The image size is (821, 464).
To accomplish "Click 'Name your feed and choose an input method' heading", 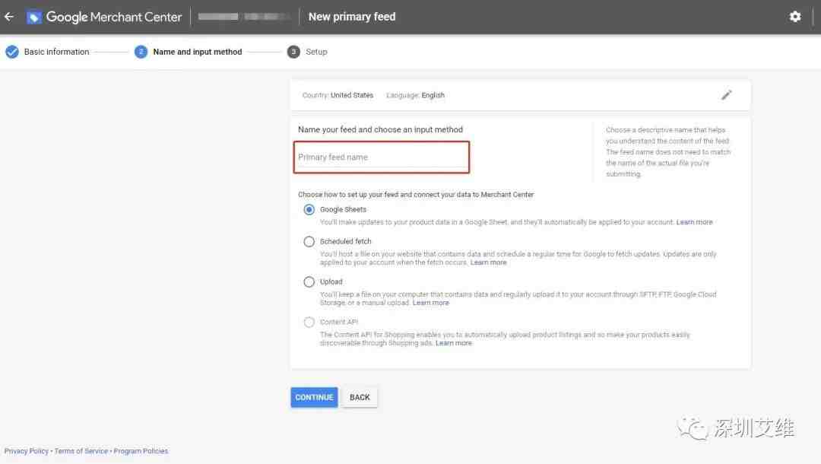I will (x=380, y=129).
